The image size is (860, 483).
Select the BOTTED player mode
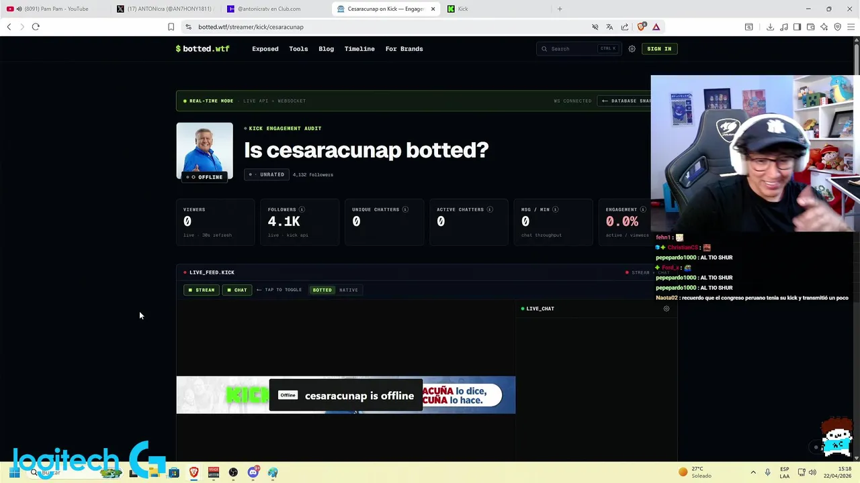coord(322,290)
